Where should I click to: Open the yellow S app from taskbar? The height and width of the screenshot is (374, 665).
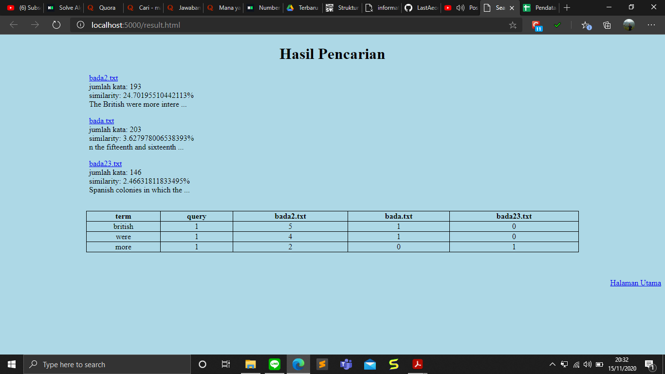click(394, 364)
